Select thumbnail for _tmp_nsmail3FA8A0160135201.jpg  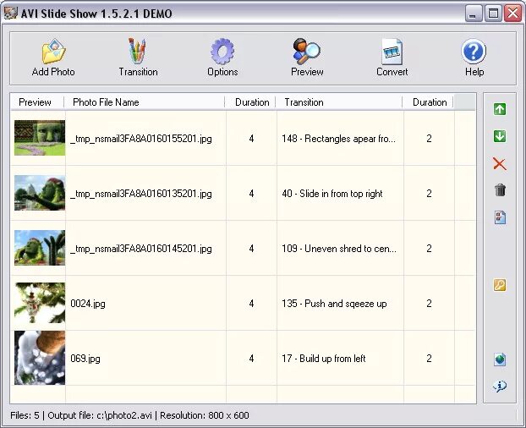coord(40,193)
